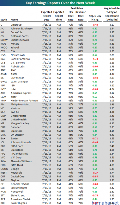This screenshot has height=205, width=120.
Task: Click the EPS Beat Rate header
Action: click(71, 16)
